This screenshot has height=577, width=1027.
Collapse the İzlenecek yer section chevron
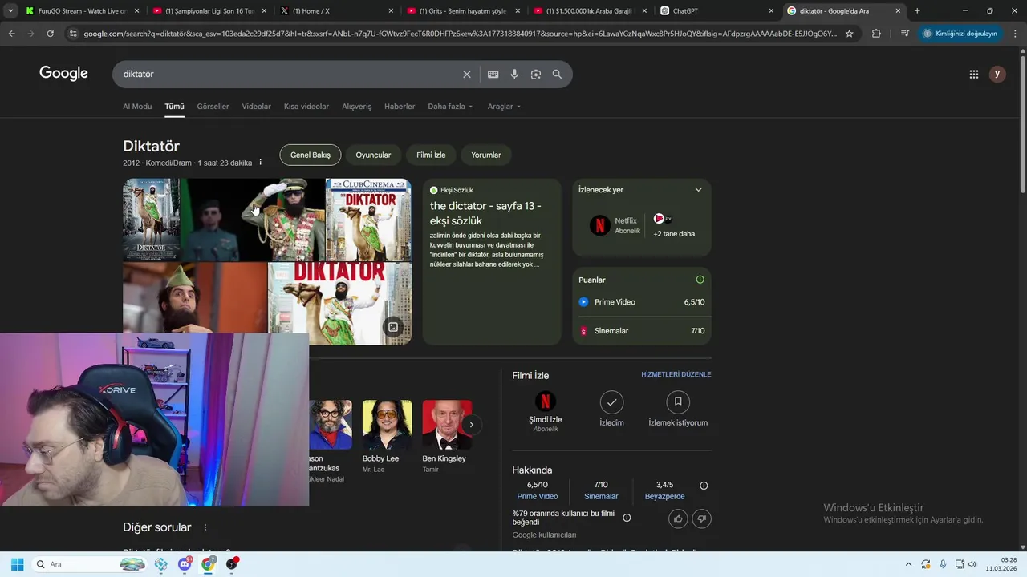698,190
